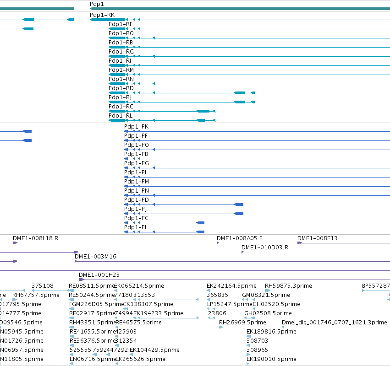Click the Pdp1-PL protein label
The image size is (390, 366).
pyautogui.click(x=136, y=227)
